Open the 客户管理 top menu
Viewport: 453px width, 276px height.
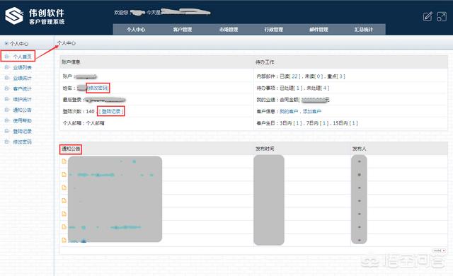pyautogui.click(x=183, y=30)
